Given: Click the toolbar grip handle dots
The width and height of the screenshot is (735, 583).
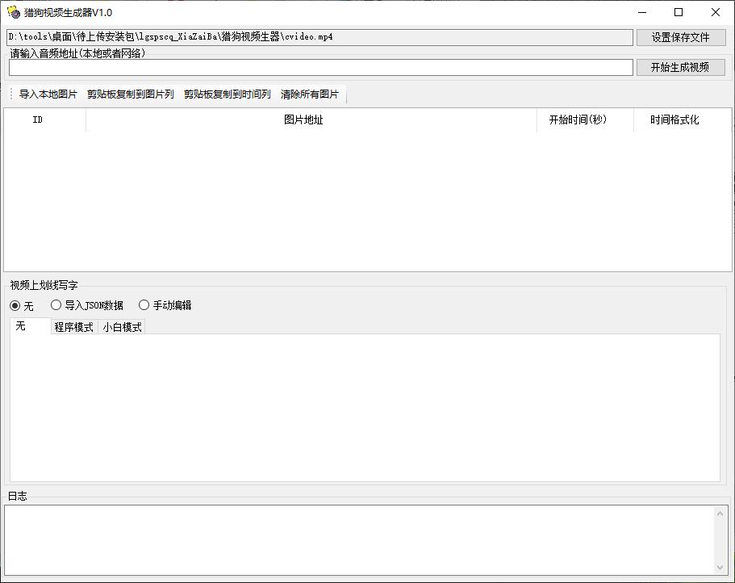Looking at the screenshot, I should point(11,94).
